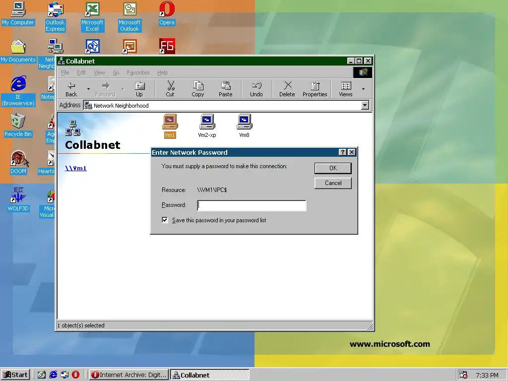Click the Password input field
Viewport: 508px width, 381px height.
pos(252,205)
